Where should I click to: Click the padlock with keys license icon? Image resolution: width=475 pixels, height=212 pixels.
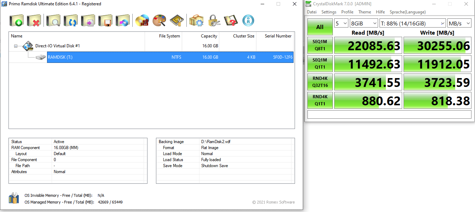click(214, 21)
